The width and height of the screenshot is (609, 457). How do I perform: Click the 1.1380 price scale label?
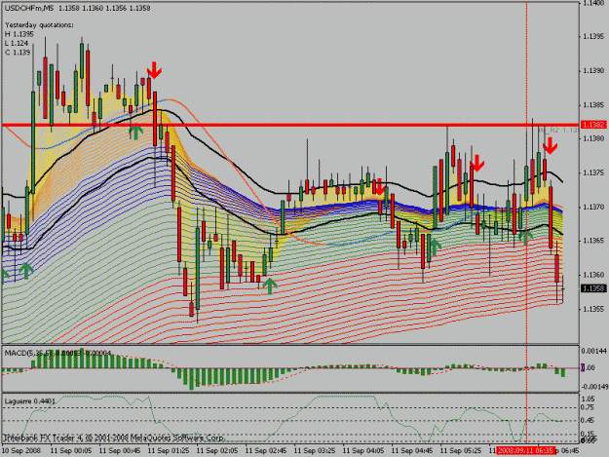coord(593,138)
